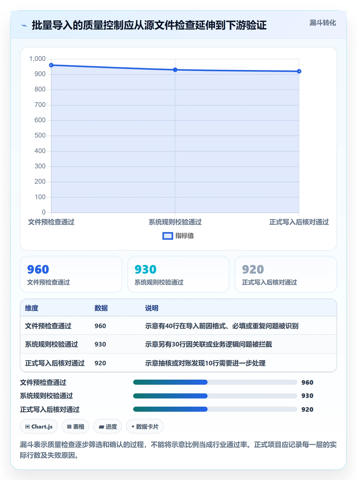
Task: Click the 表格 chip
Action: (x=75, y=426)
